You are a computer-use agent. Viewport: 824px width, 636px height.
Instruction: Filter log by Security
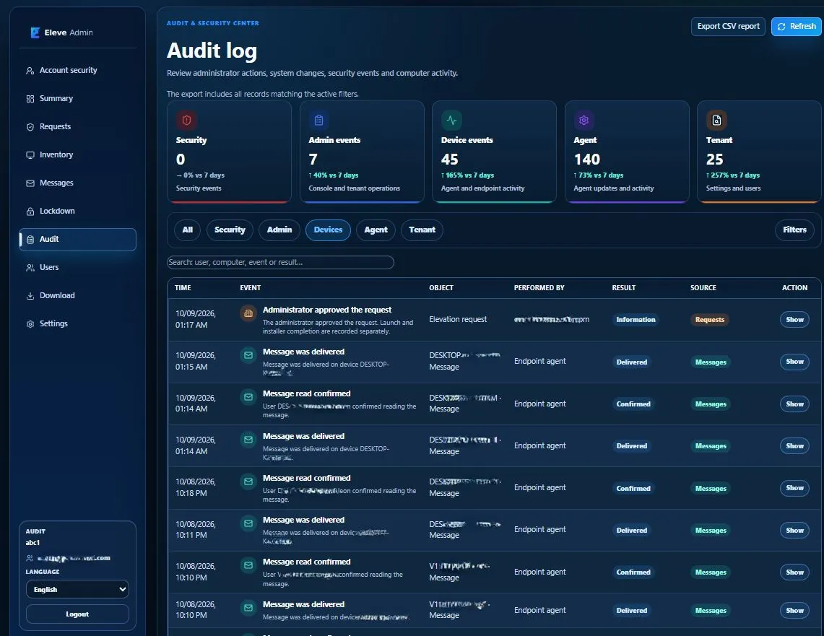230,230
